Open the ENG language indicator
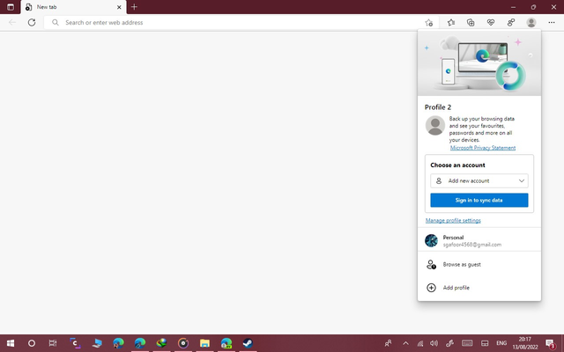Screen dimensions: 564x352 point(501,343)
